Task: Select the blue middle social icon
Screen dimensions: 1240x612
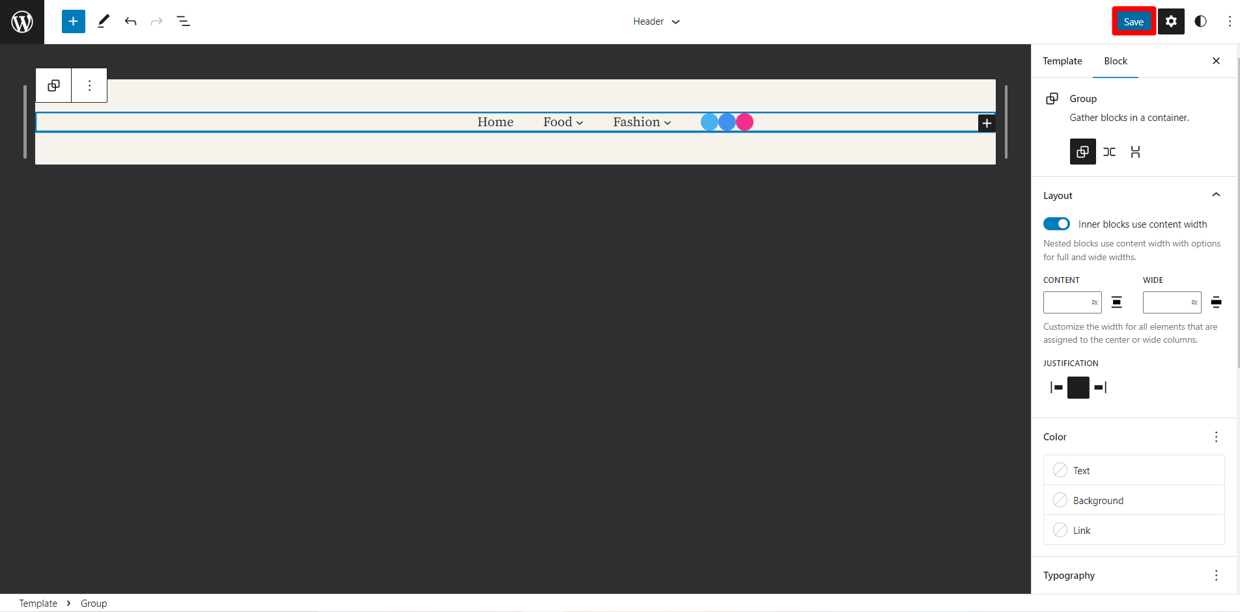Action: point(727,122)
